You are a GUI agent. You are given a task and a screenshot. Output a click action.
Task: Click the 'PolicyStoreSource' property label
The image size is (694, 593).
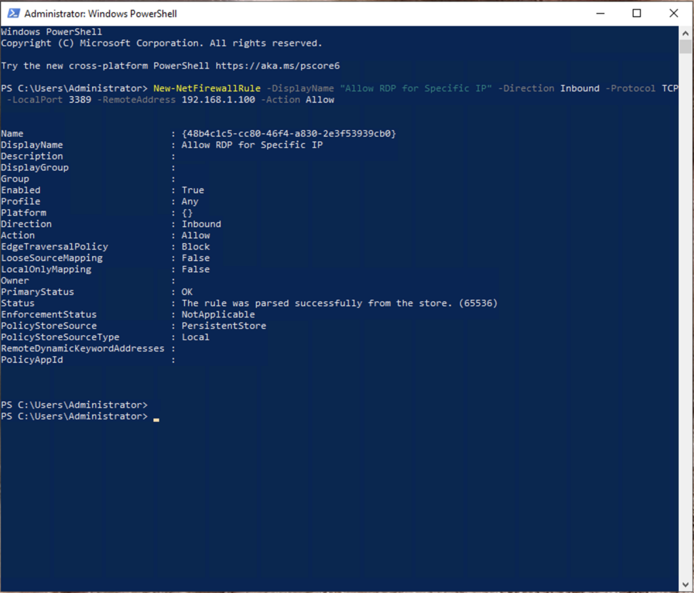(49, 326)
